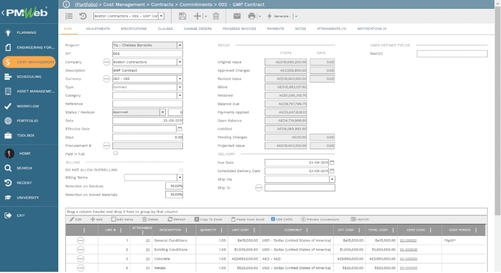Screen dimensions: 501x273
Task: Open the Quantity column menu
Action: click(222, 230)
